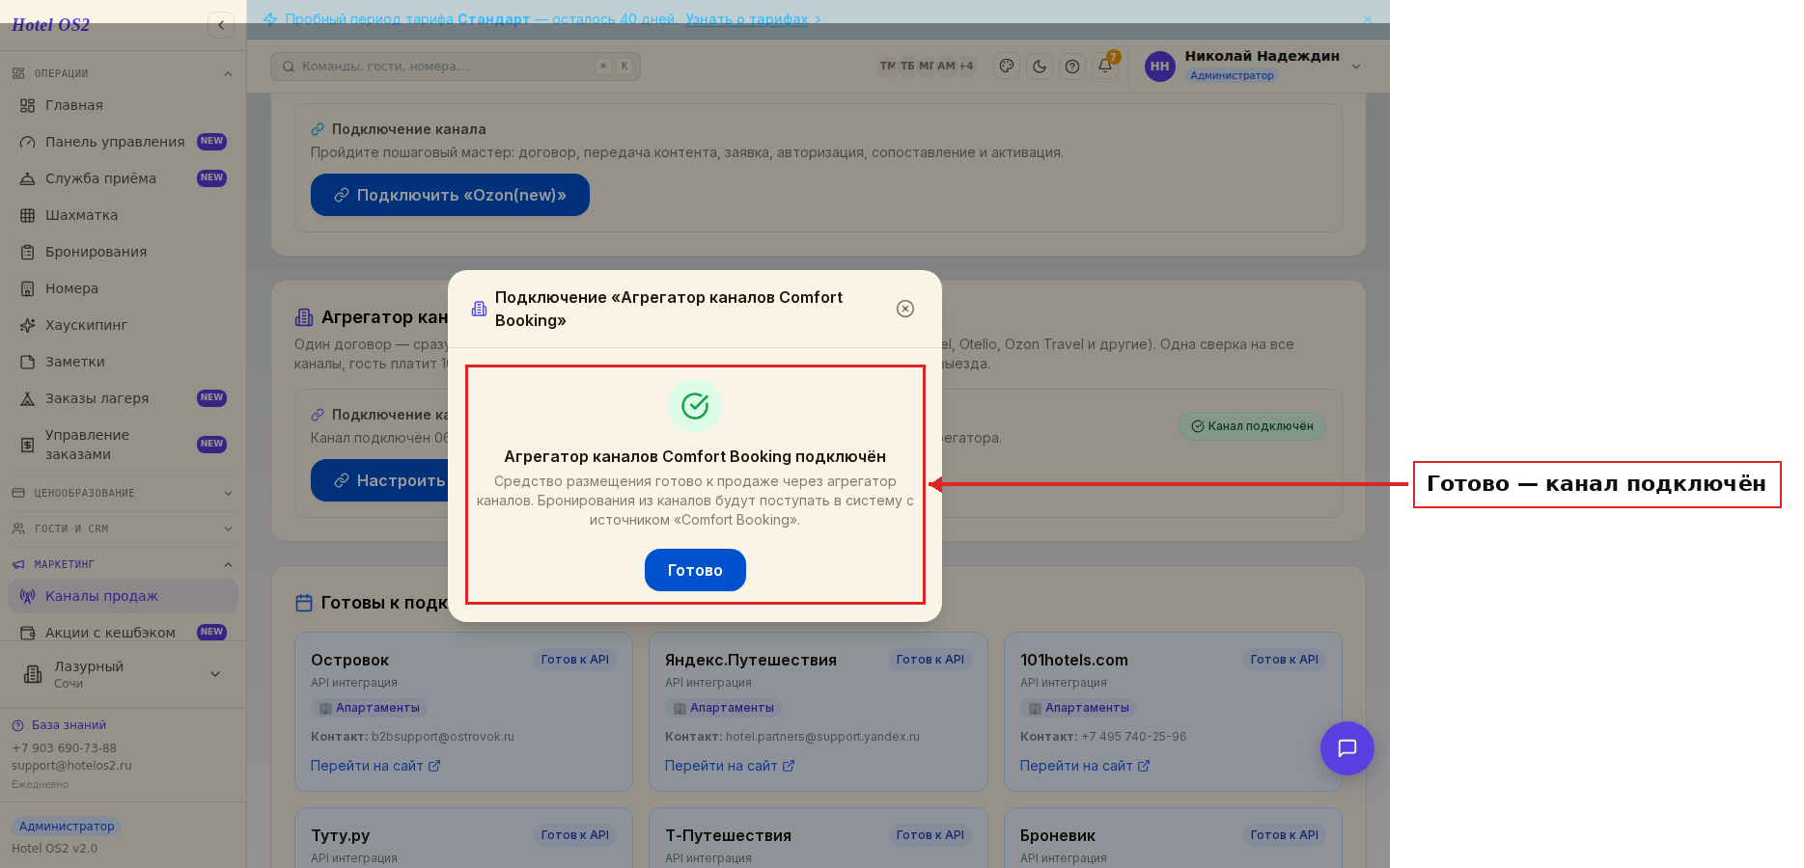Click the Готово button in dialog
This screenshot has height=868, width=1804.
(695, 570)
